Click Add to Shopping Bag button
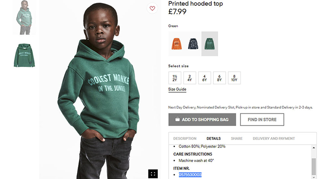The image size is (332, 179). pos(202,119)
